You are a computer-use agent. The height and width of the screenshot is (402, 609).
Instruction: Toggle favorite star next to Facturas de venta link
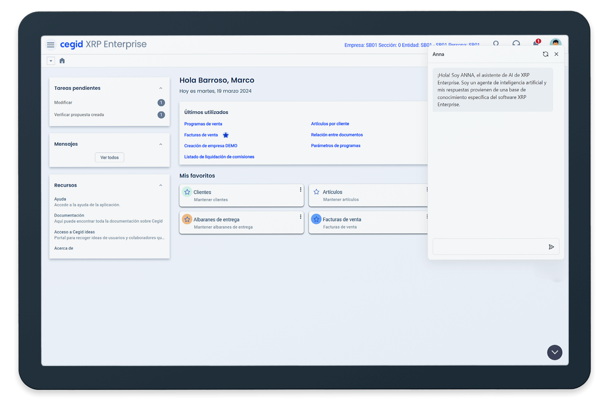(x=226, y=135)
